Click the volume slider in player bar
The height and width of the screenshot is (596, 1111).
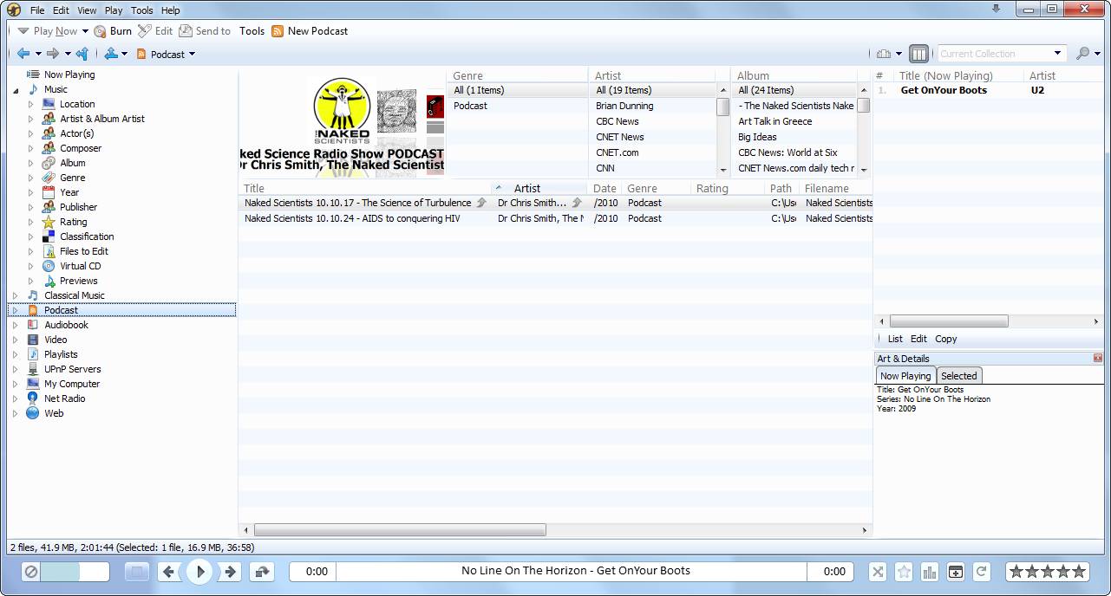74,572
